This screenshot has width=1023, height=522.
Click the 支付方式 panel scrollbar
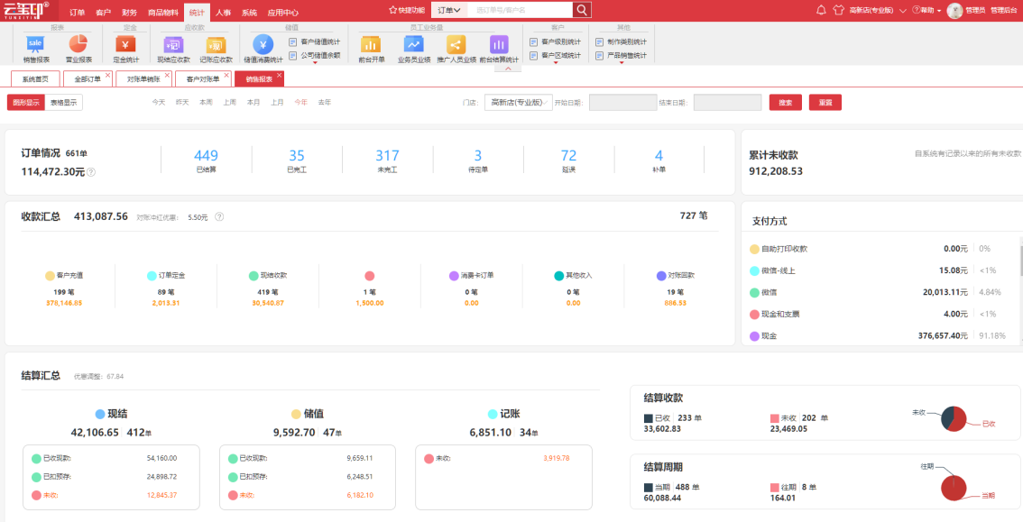click(x=1020, y=261)
